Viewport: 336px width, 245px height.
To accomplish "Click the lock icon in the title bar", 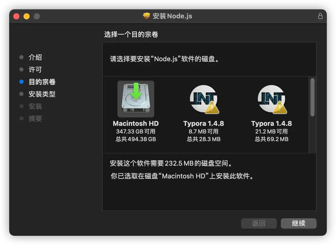I will pos(320,16).
